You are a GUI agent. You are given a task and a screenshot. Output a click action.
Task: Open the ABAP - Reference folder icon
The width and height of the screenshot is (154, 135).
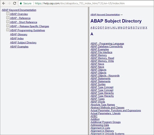pos(8,18)
